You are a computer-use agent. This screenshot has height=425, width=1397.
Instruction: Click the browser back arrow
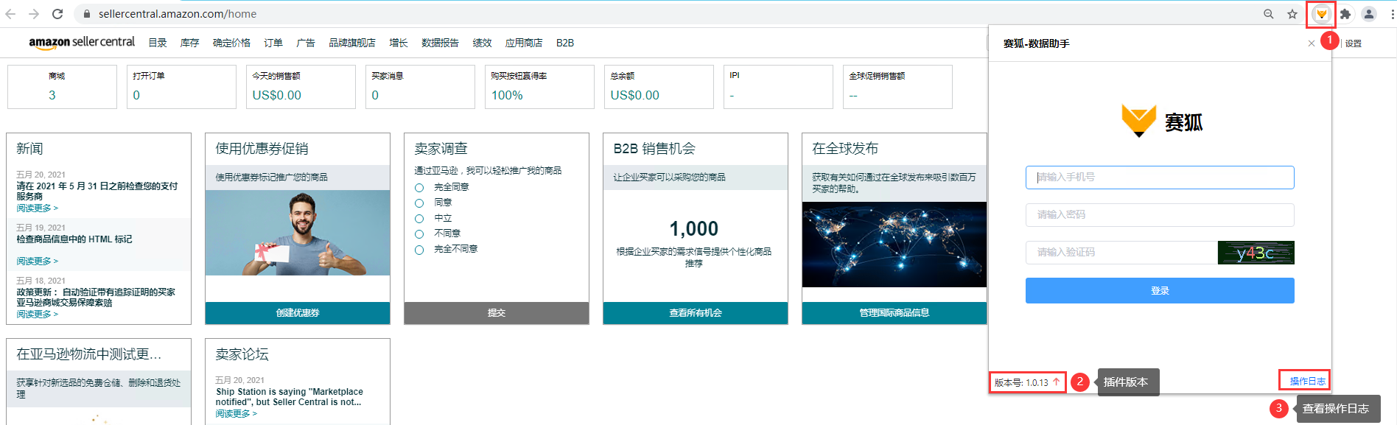coord(10,14)
